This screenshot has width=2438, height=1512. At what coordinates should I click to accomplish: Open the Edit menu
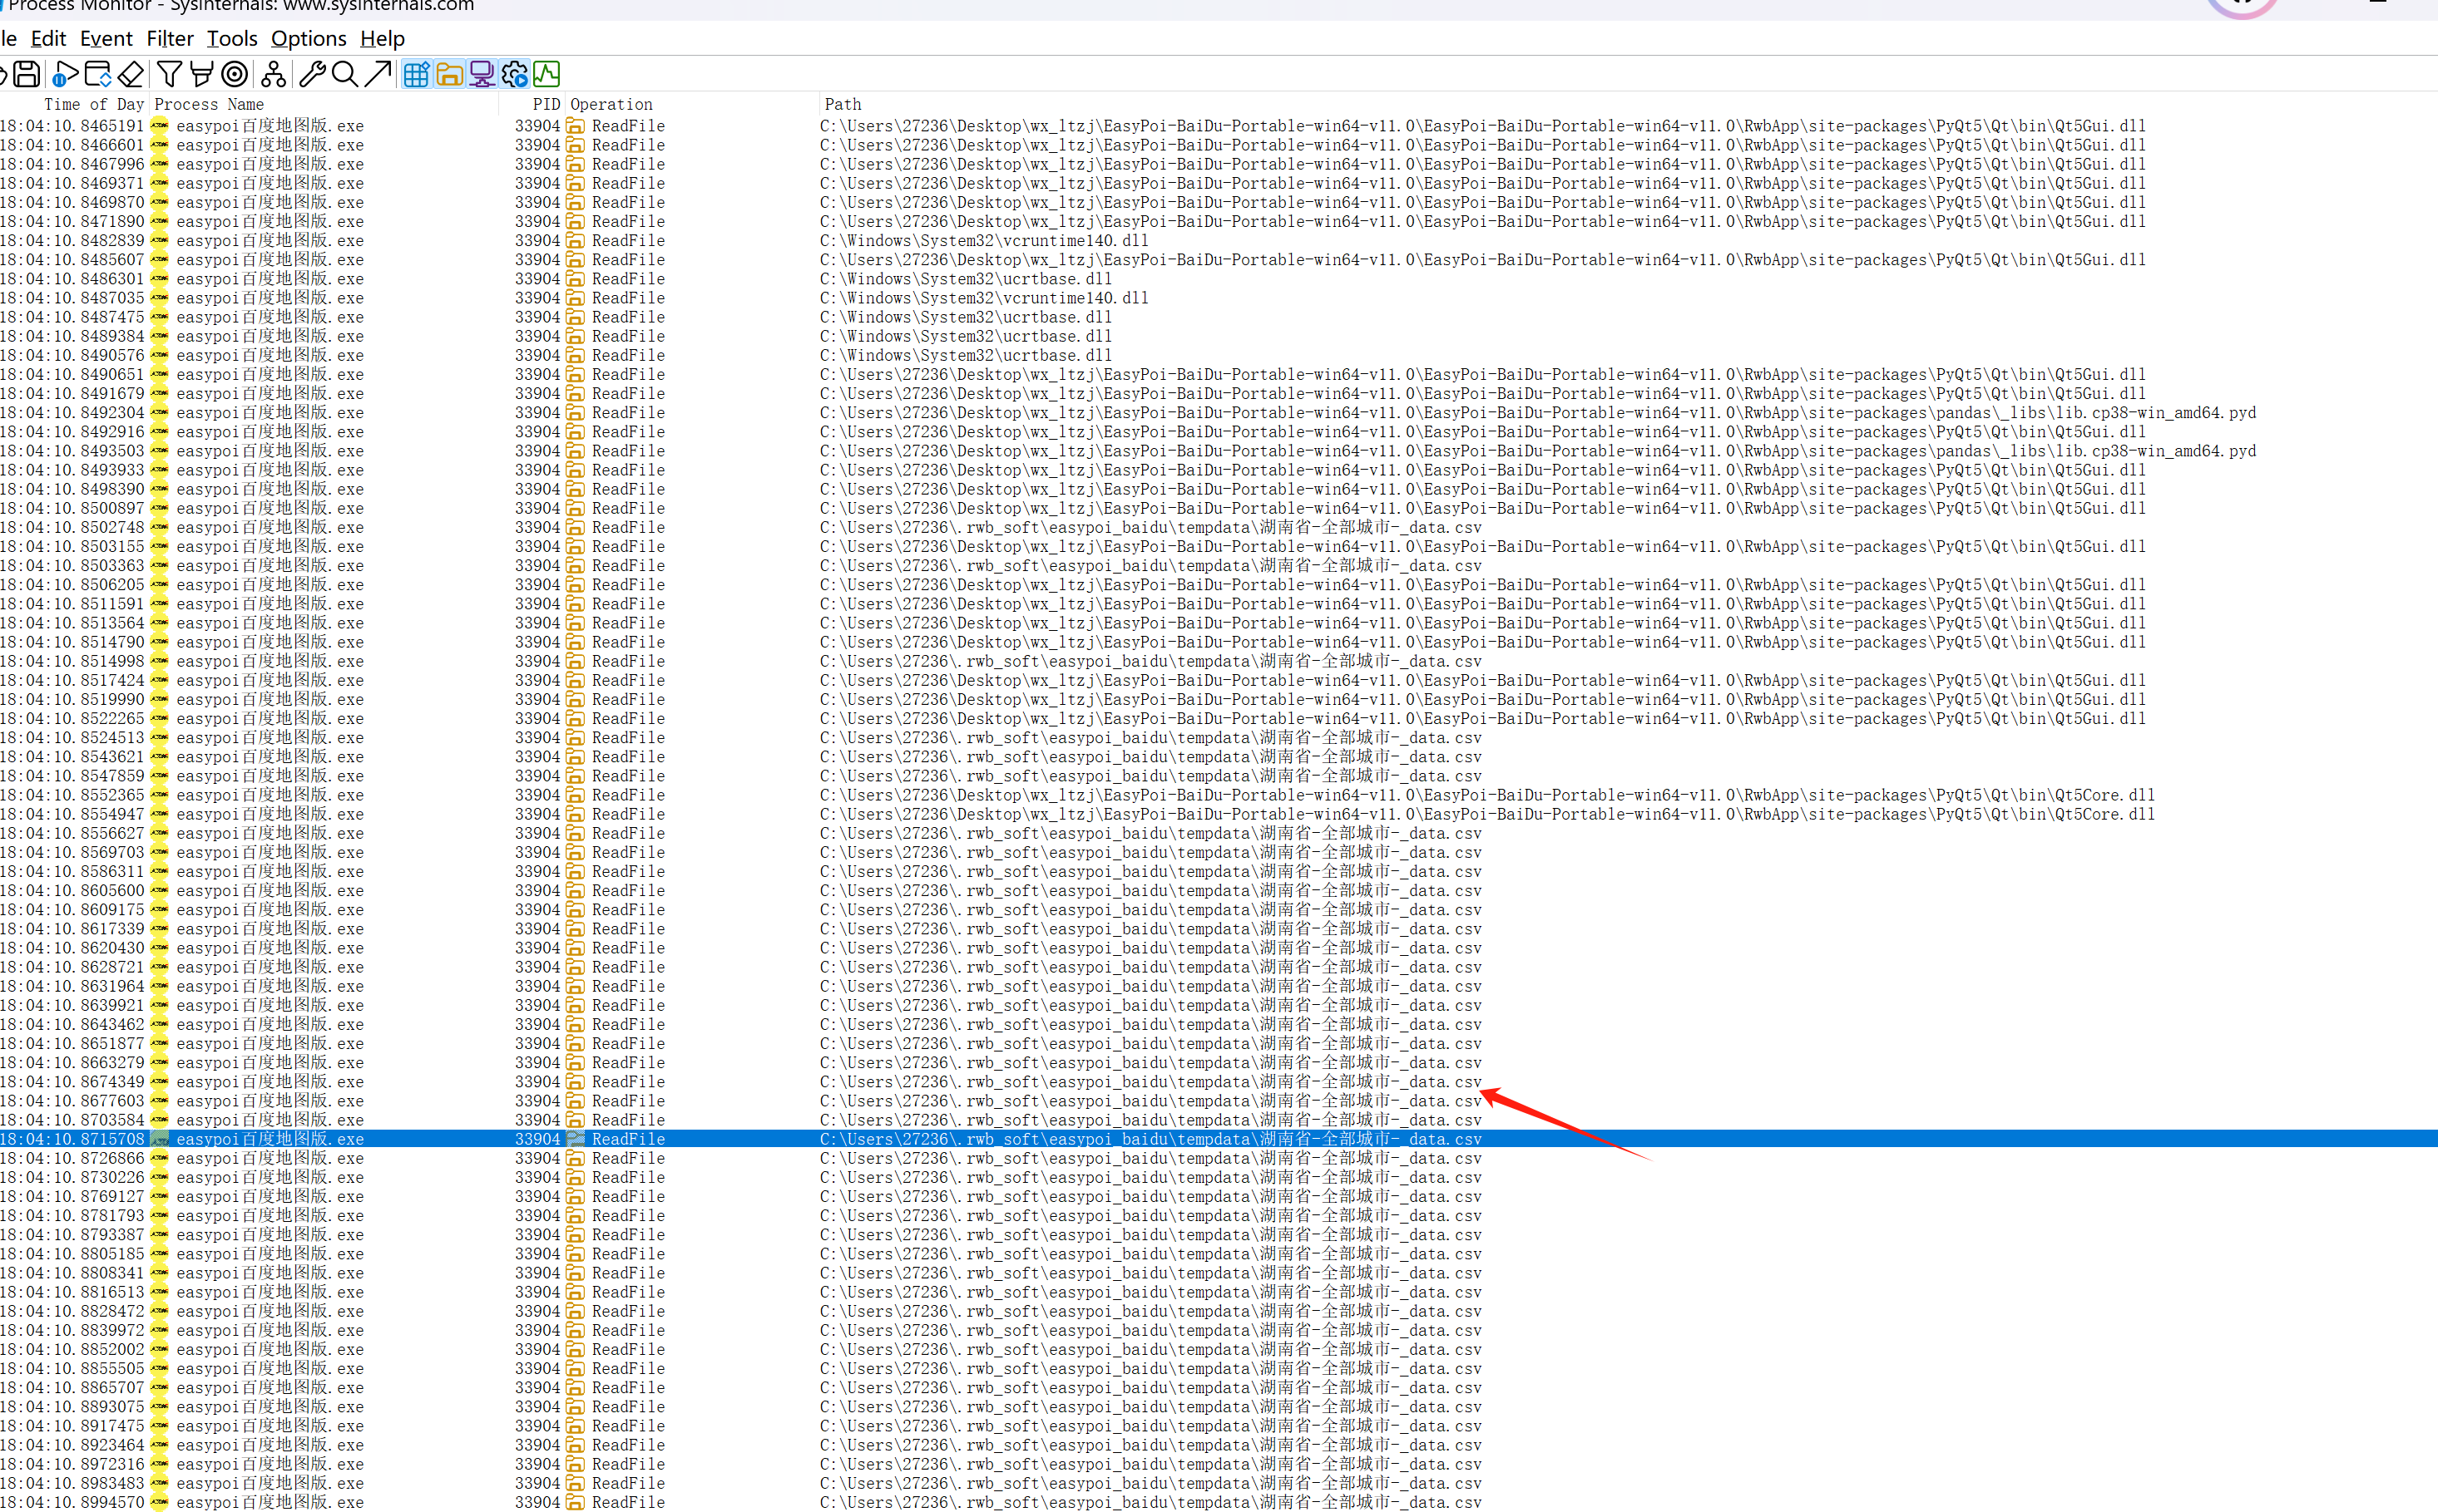(48, 38)
